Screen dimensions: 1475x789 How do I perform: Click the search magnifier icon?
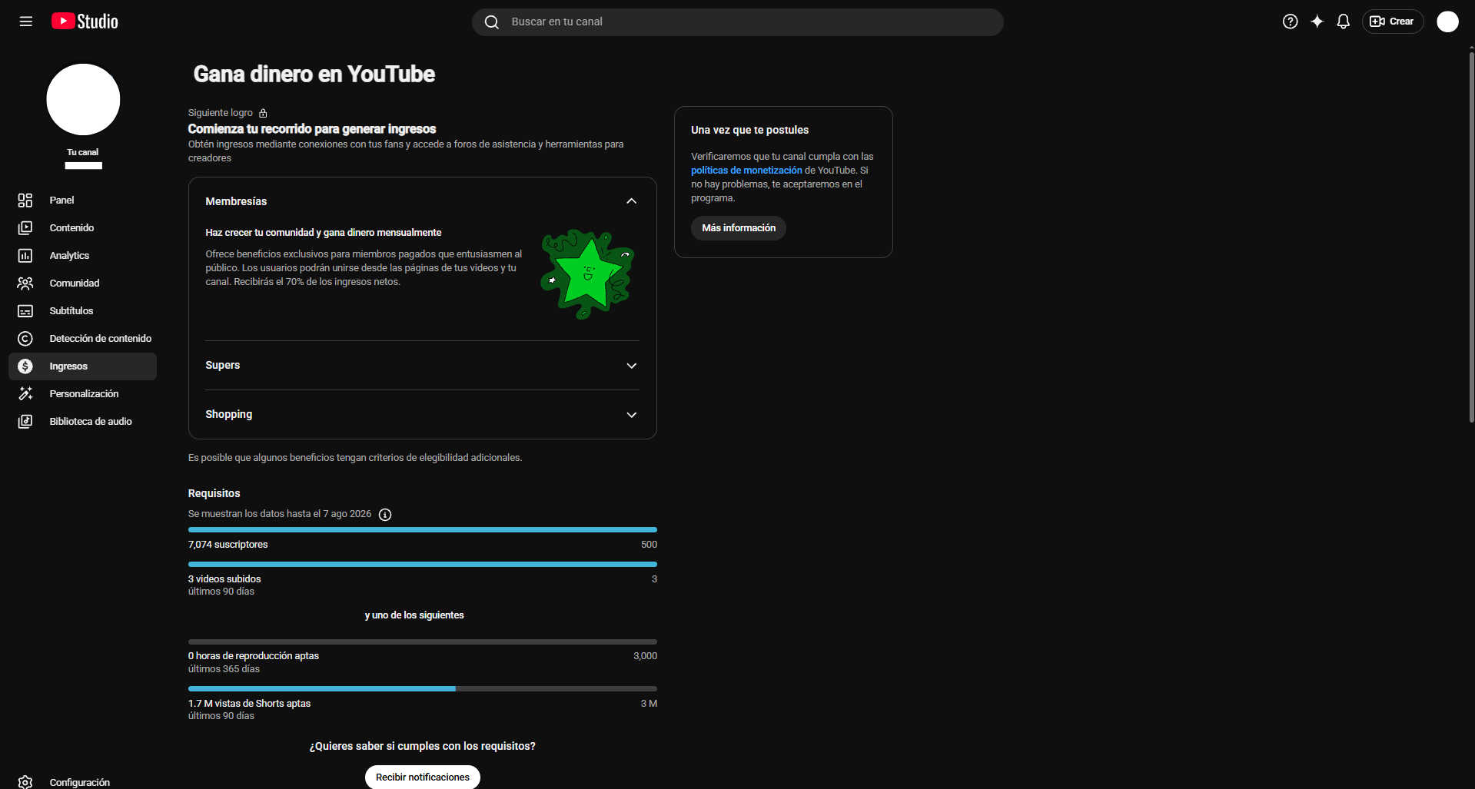tap(492, 22)
